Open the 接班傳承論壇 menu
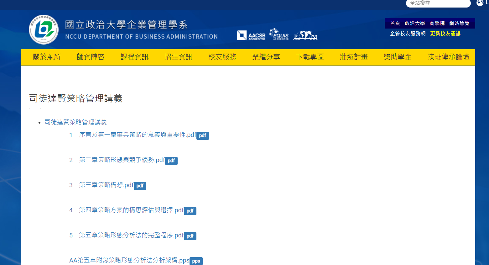The image size is (489, 265). point(449,57)
